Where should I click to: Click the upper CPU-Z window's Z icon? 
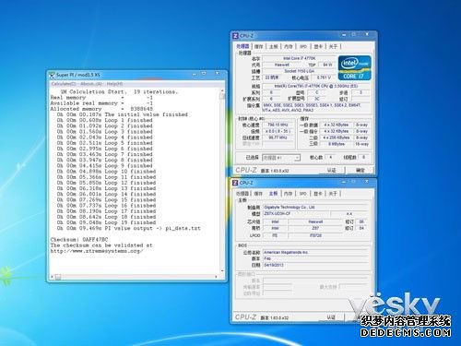(235, 36)
